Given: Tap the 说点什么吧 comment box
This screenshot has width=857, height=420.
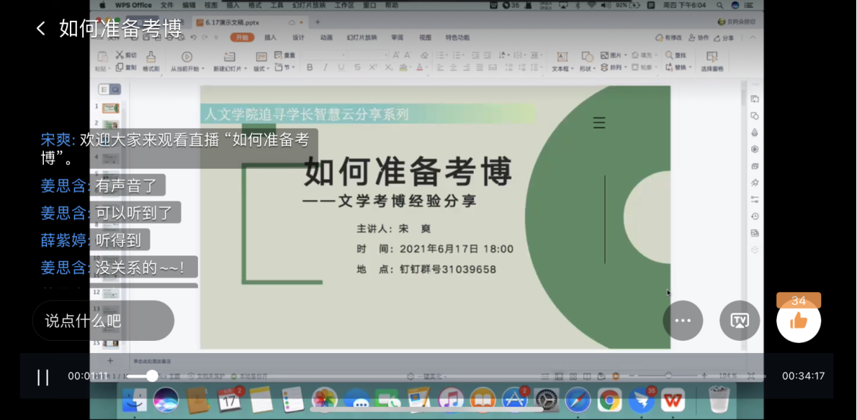Looking at the screenshot, I should 103,321.
